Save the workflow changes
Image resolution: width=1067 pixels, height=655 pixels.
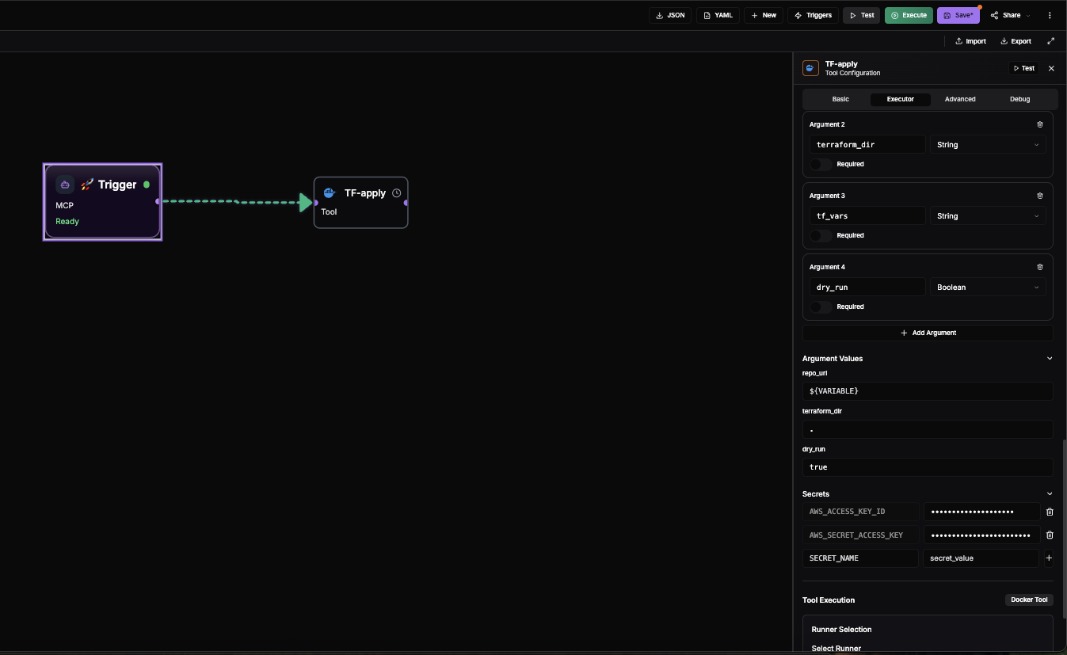pos(958,15)
